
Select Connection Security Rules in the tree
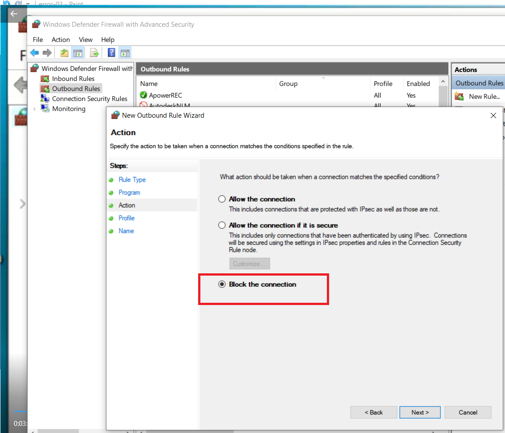[x=90, y=99]
